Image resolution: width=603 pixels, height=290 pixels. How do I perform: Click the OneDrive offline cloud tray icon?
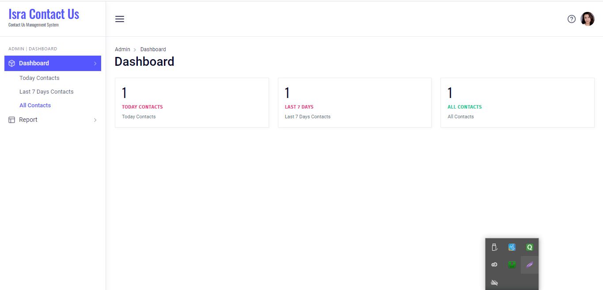point(494,282)
